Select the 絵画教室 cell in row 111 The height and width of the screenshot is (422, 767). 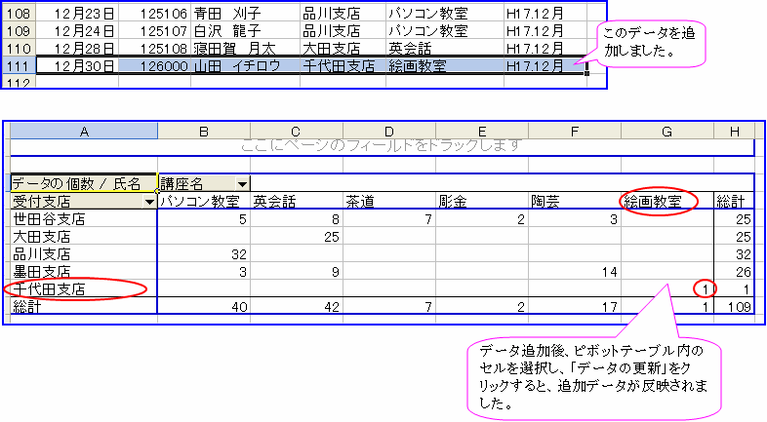(x=445, y=66)
